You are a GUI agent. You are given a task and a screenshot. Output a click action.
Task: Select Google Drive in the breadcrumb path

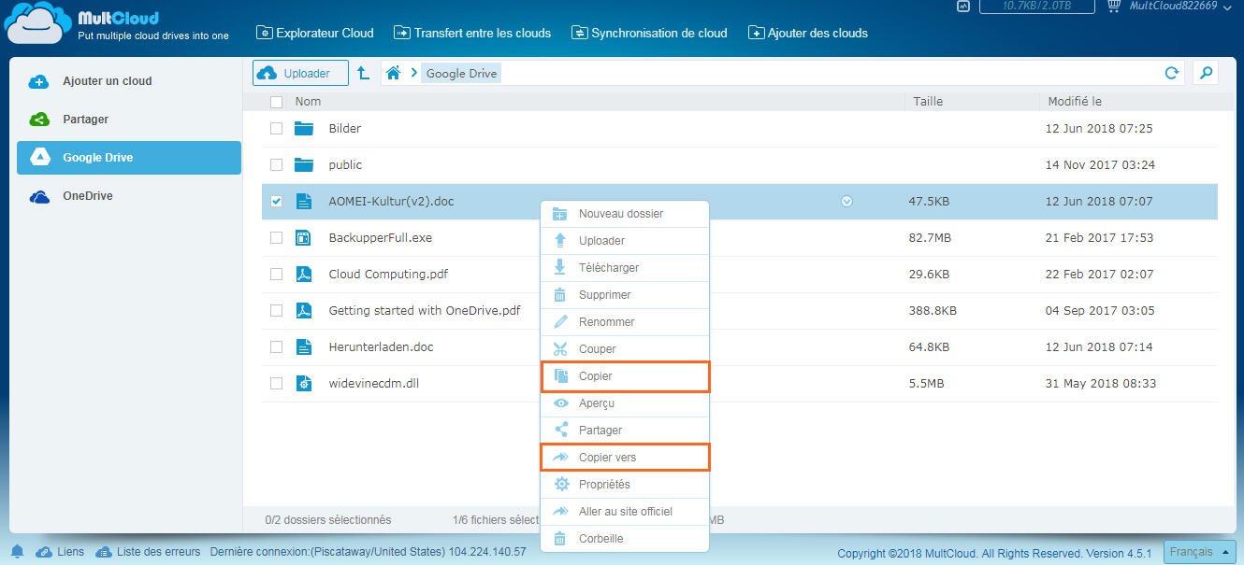(461, 72)
